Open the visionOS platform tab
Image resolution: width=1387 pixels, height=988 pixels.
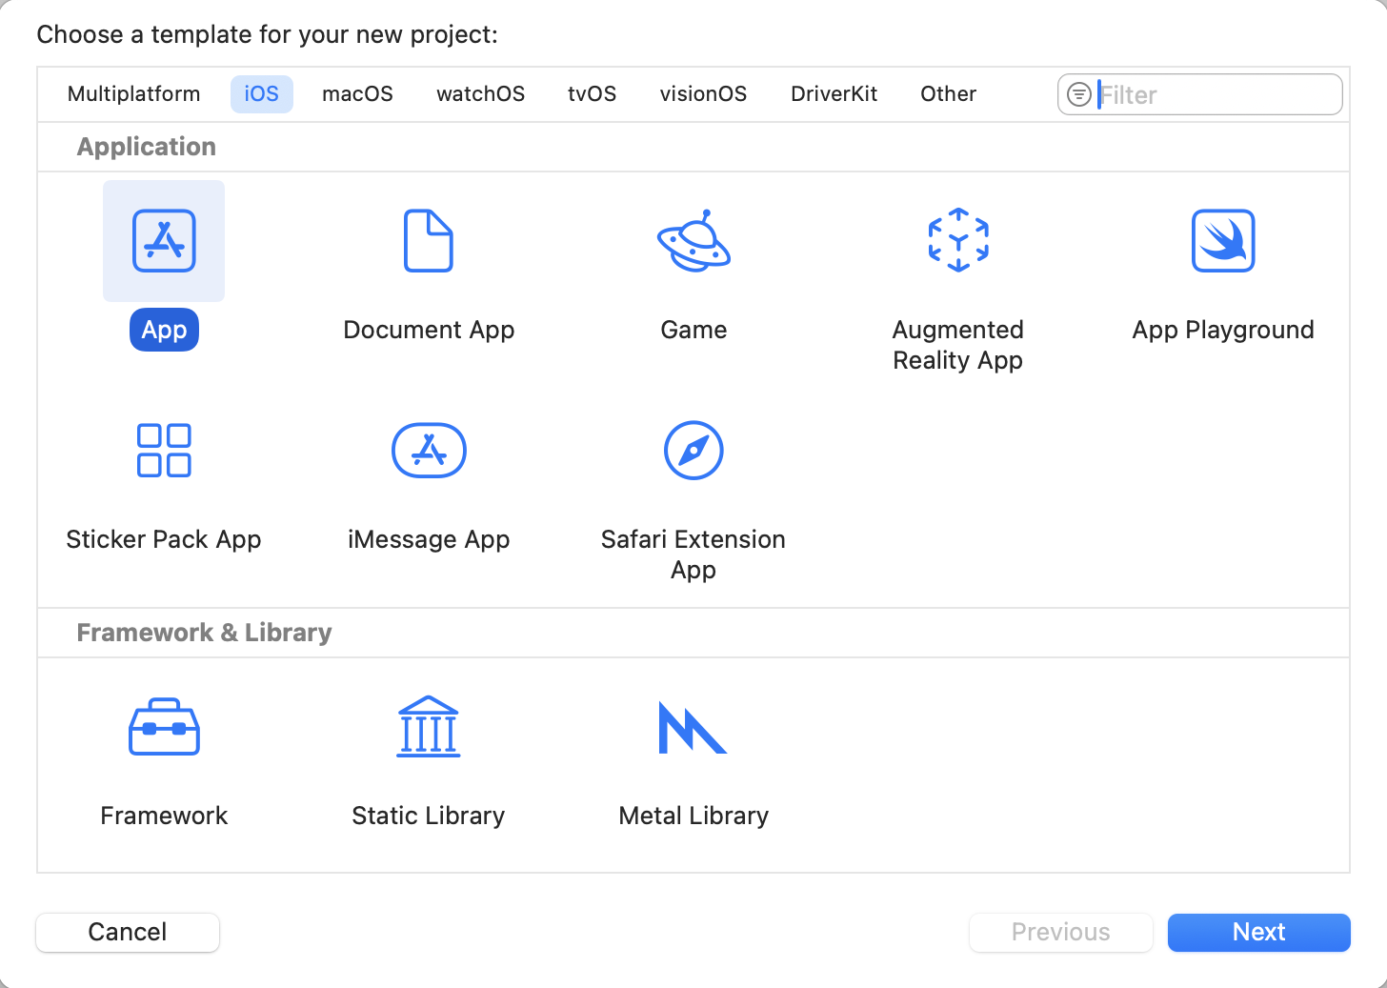(704, 94)
